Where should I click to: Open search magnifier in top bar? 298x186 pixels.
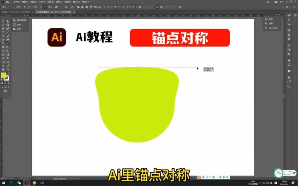268,2
